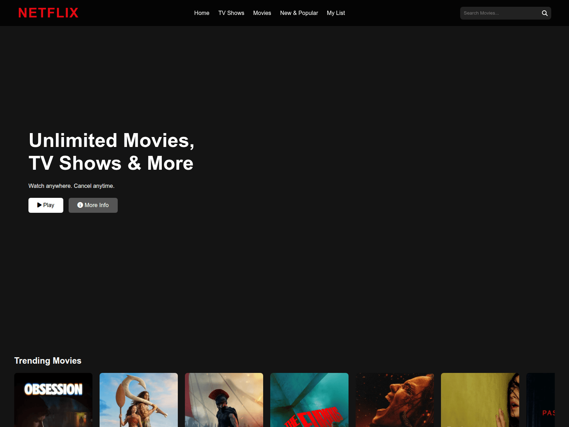Open the teal poster with red title
569x427 pixels.
point(309,400)
